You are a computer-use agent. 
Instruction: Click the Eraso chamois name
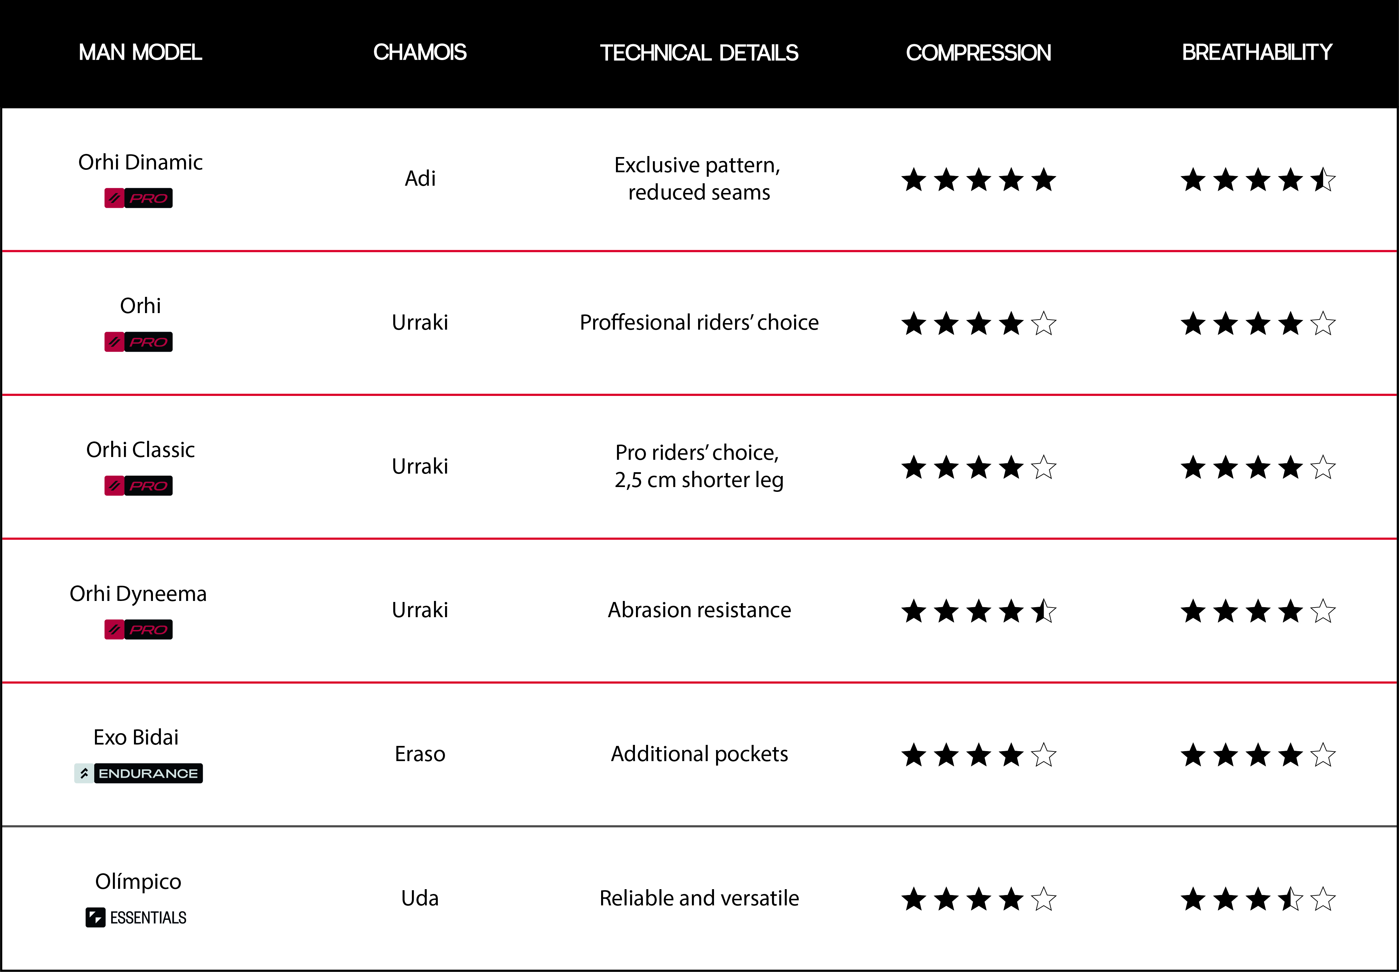pos(419,754)
